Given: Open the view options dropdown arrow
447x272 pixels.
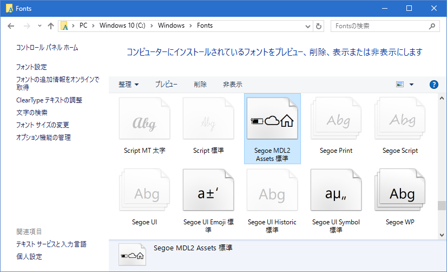Looking at the screenshot, I should coord(411,85).
